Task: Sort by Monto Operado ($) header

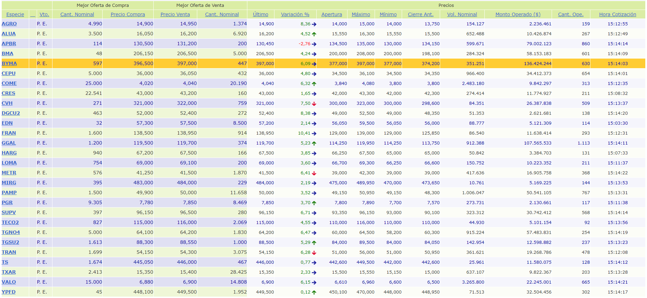Action: click(x=518, y=14)
